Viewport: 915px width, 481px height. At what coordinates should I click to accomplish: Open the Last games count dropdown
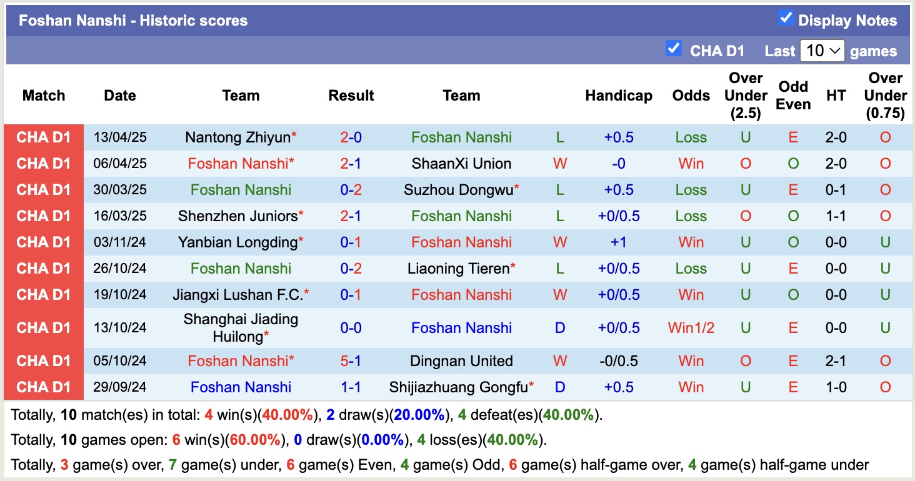click(x=822, y=51)
